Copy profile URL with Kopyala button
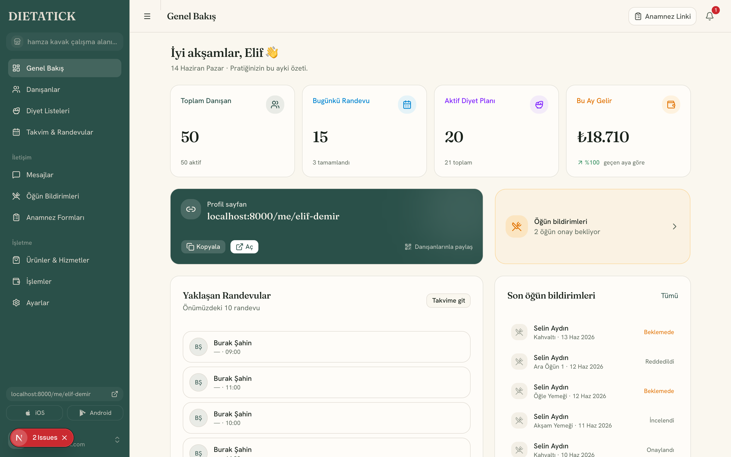Viewport: 731px width, 457px height. [x=203, y=247]
